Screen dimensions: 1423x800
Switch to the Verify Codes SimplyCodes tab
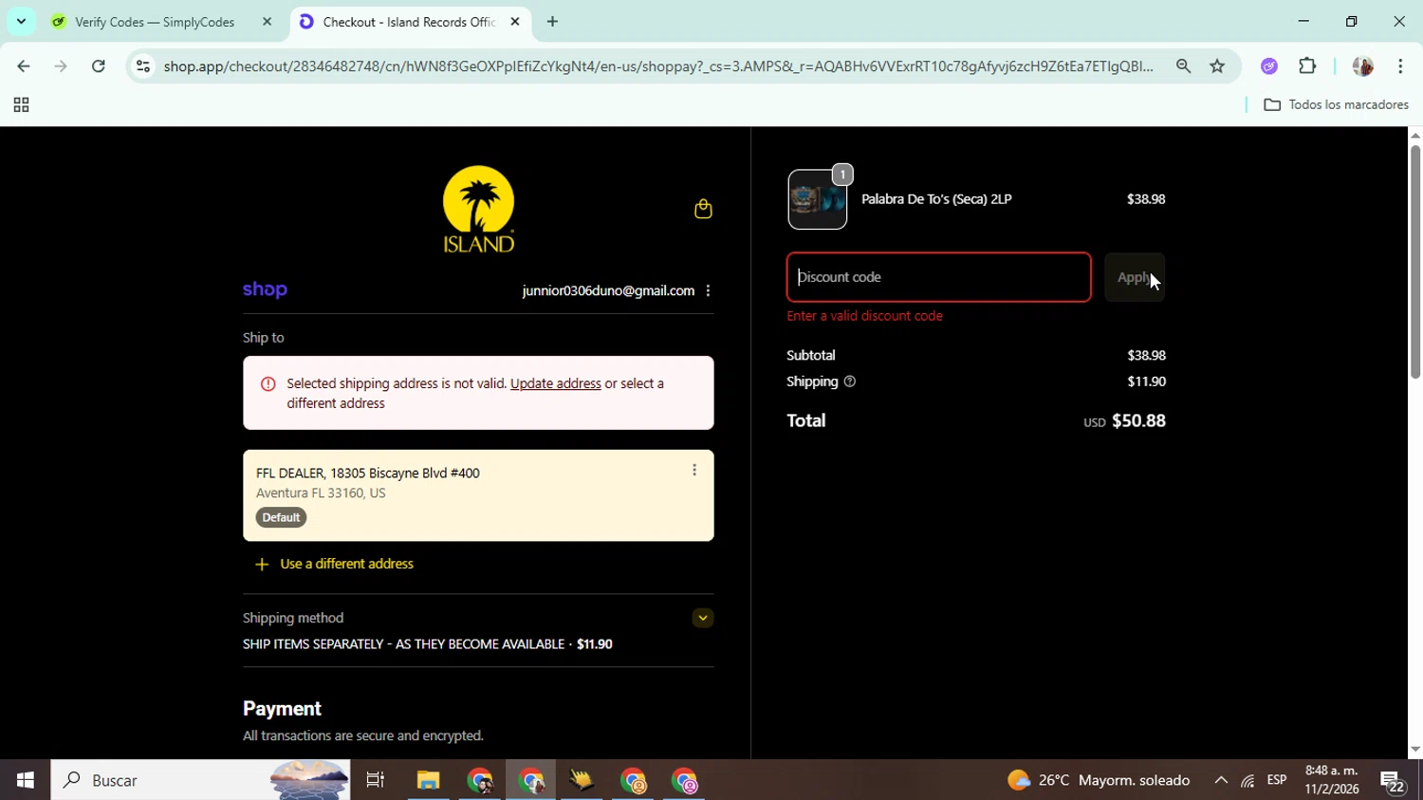coord(155,22)
